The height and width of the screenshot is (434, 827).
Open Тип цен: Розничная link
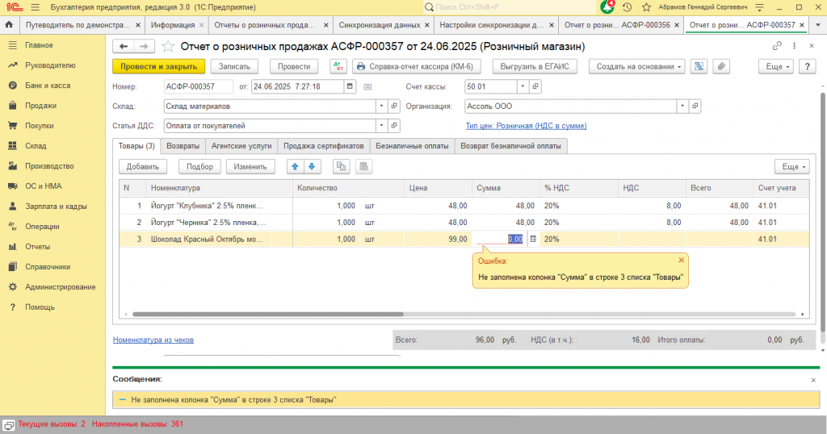click(526, 126)
